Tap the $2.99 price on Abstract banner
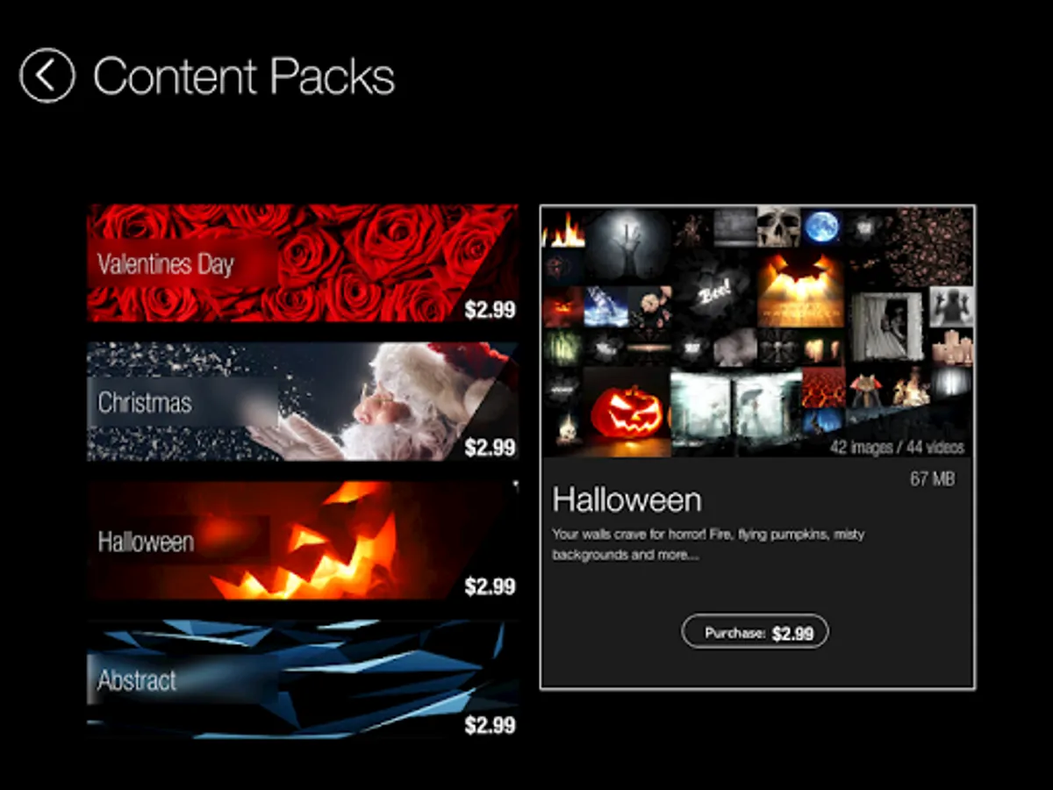This screenshot has height=790, width=1053. click(490, 725)
